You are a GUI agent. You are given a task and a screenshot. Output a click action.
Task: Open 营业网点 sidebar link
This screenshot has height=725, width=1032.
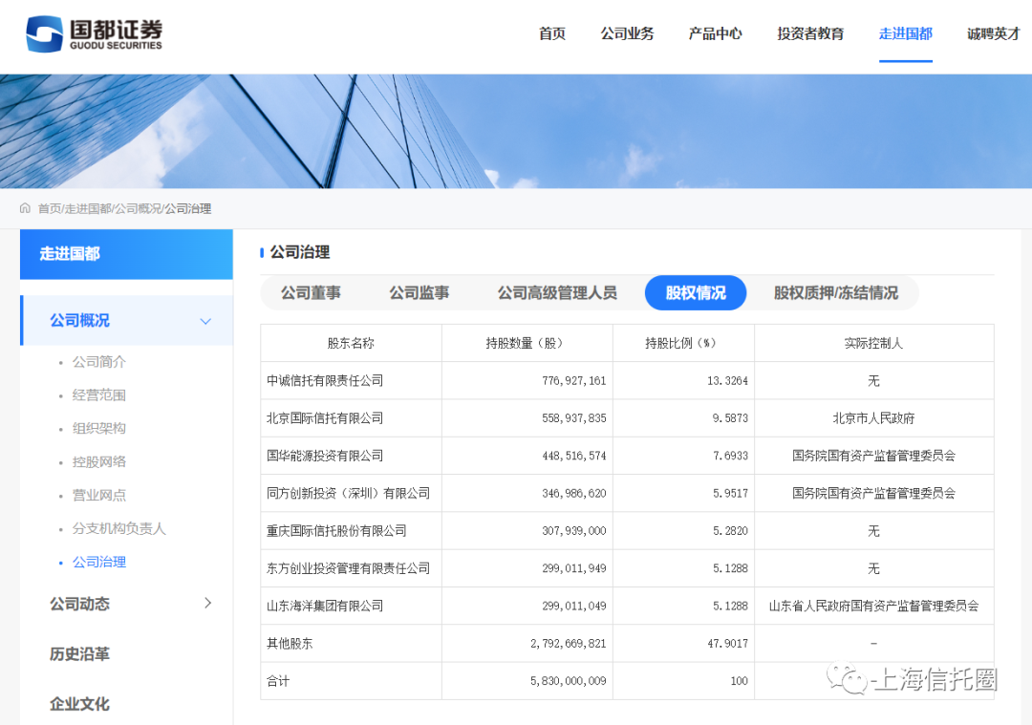coord(98,495)
